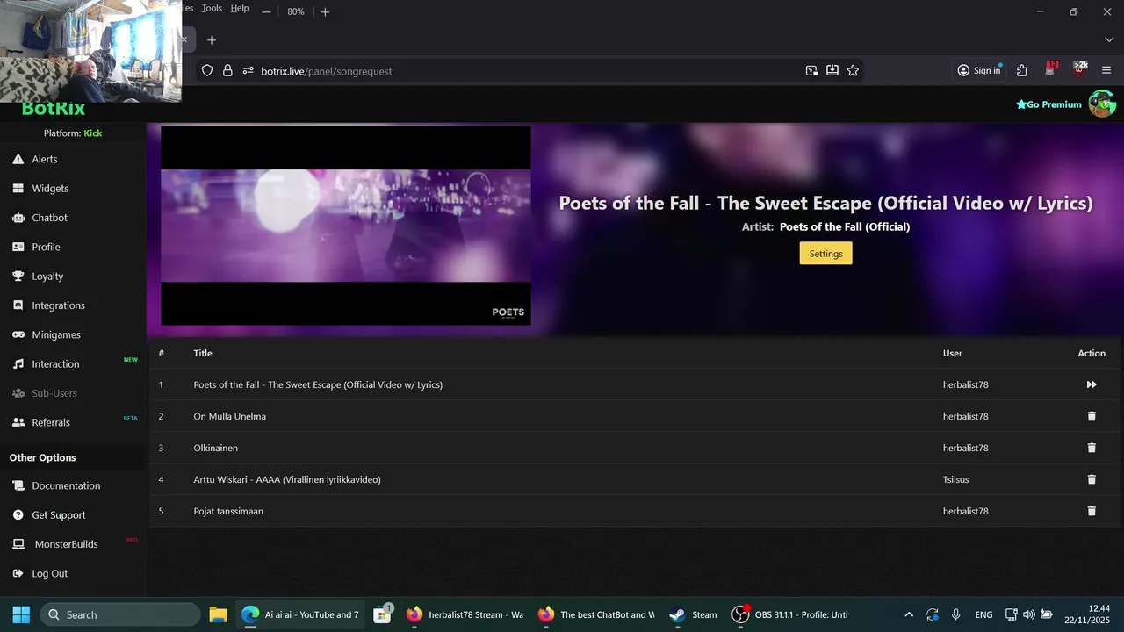Open File Explorer from the taskbar
This screenshot has height=632, width=1124.
218,614
